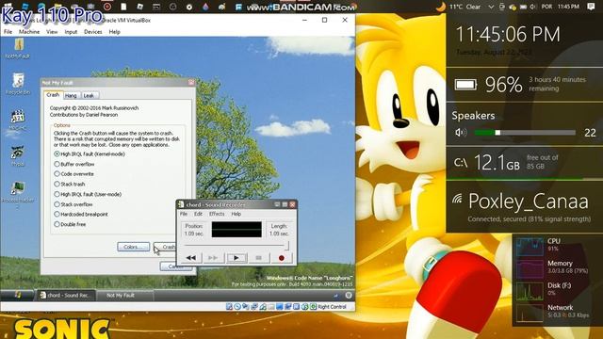Viewport: 603px width, 339px height.
Task: Click Sound Recorder position slider thumb
Action: point(286,245)
